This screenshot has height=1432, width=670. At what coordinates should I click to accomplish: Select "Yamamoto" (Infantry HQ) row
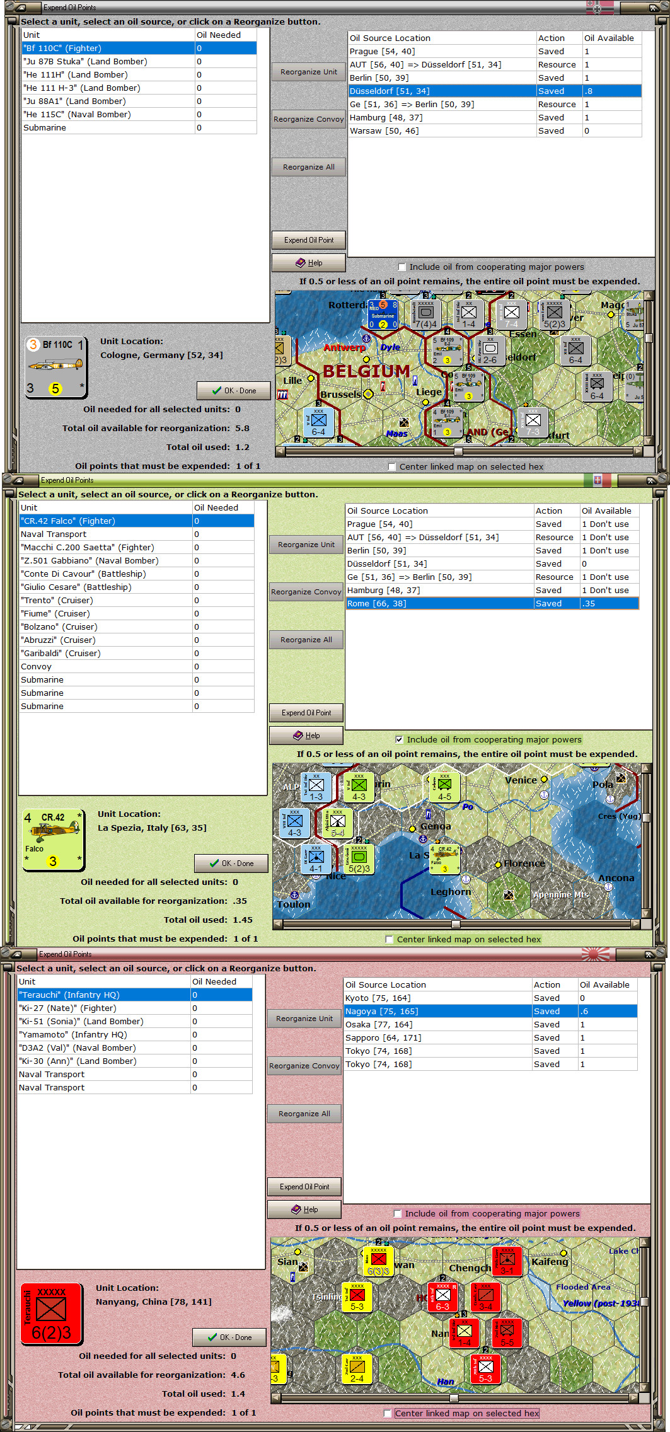coord(135,1035)
